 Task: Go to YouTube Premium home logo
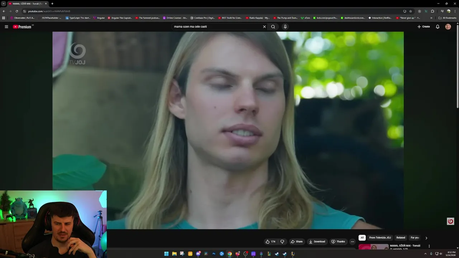23,27
